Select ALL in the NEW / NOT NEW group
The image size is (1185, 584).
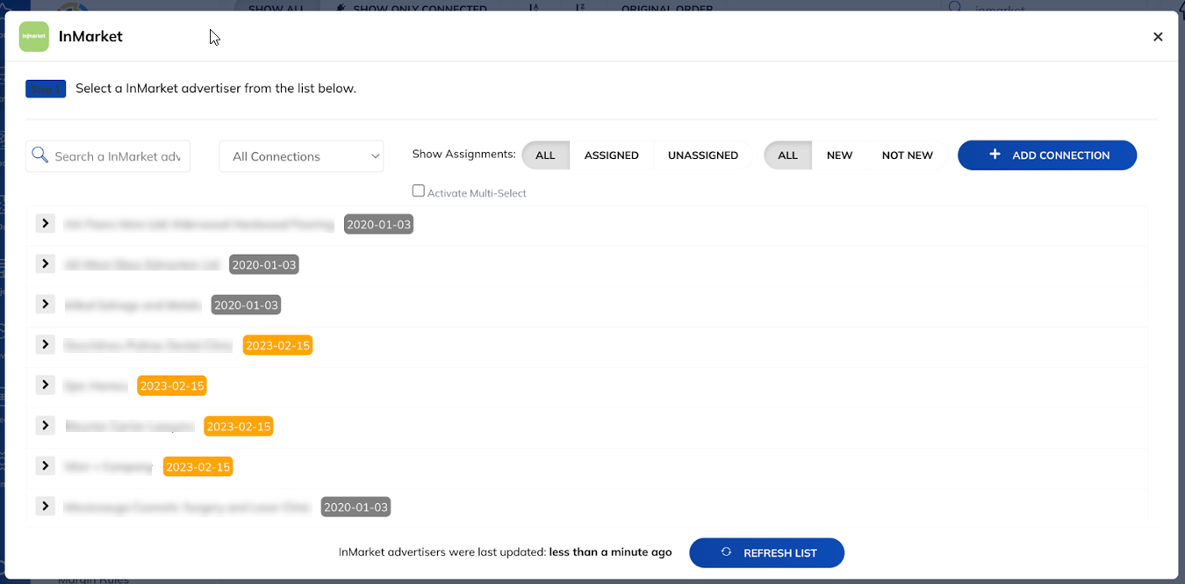pos(788,155)
